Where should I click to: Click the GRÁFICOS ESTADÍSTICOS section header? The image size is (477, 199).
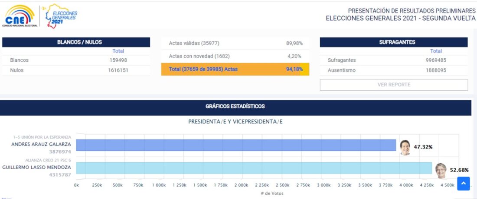235,106
